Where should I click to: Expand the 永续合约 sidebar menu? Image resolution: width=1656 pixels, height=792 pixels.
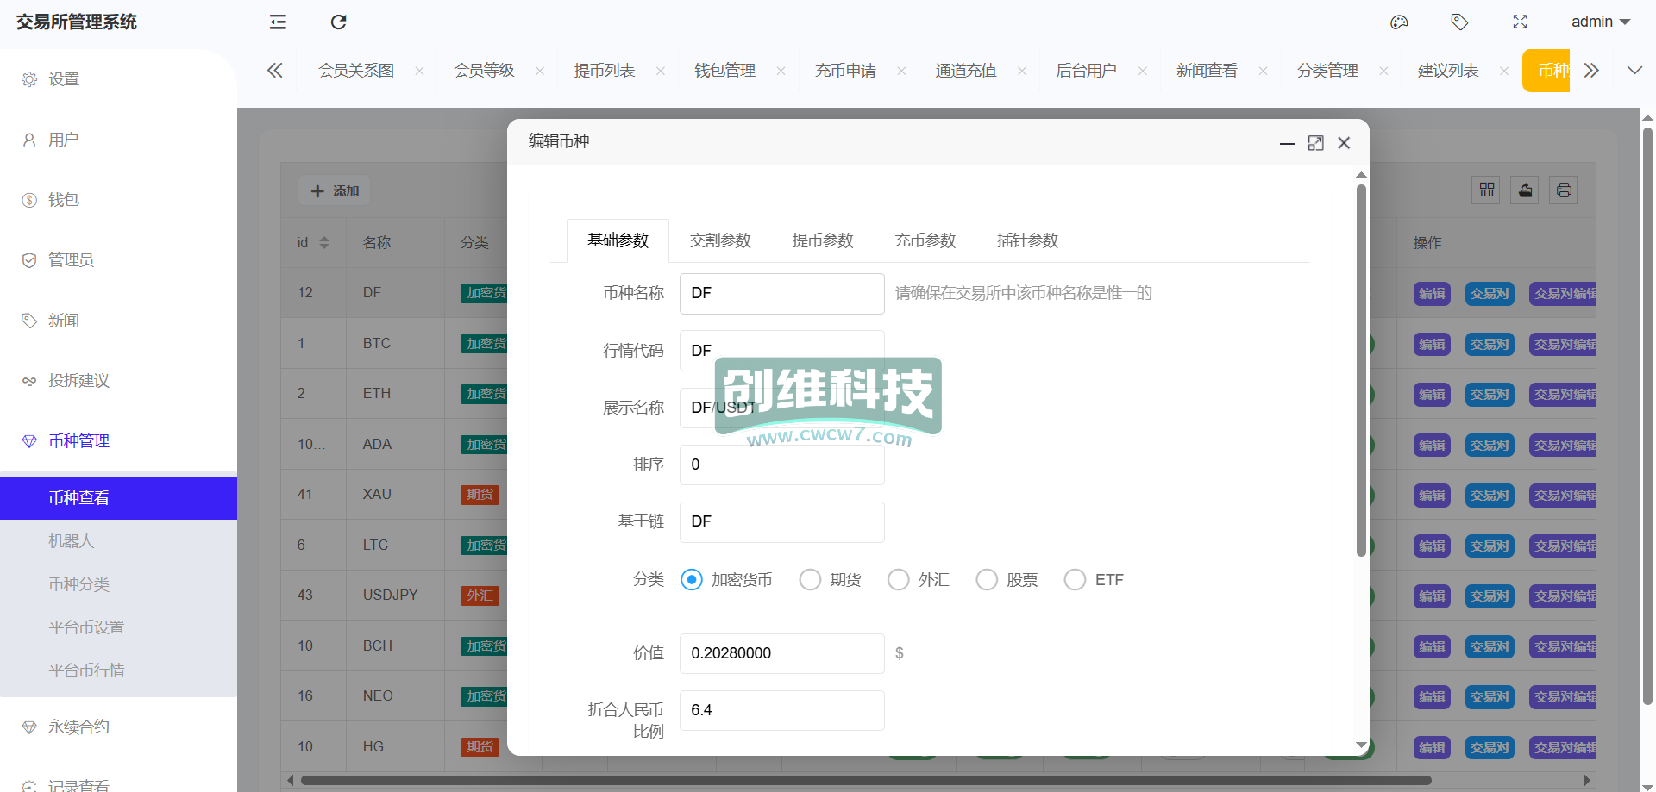tap(78, 727)
